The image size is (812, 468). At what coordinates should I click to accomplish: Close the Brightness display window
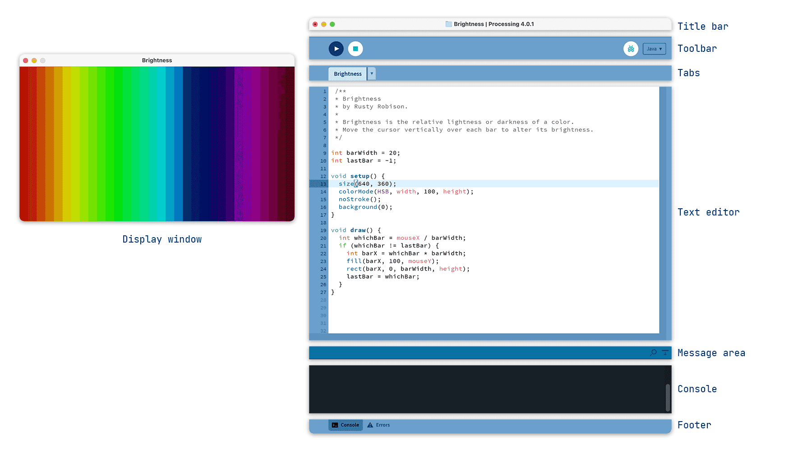click(x=26, y=60)
